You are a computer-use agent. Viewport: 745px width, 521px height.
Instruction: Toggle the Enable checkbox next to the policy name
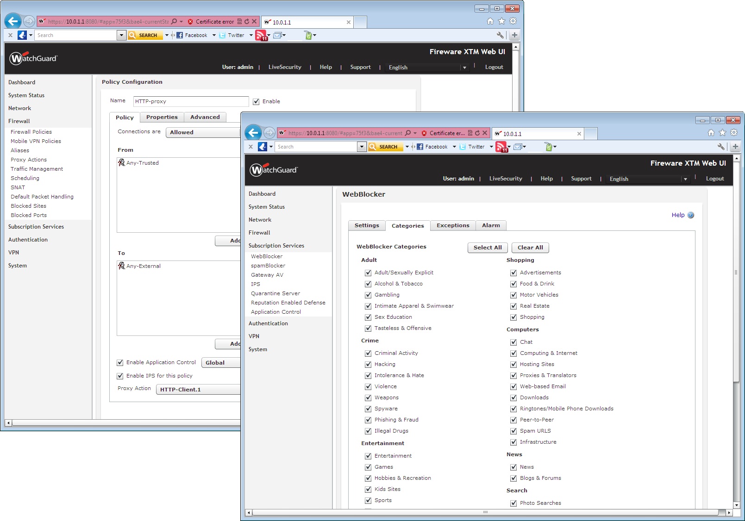click(x=256, y=101)
